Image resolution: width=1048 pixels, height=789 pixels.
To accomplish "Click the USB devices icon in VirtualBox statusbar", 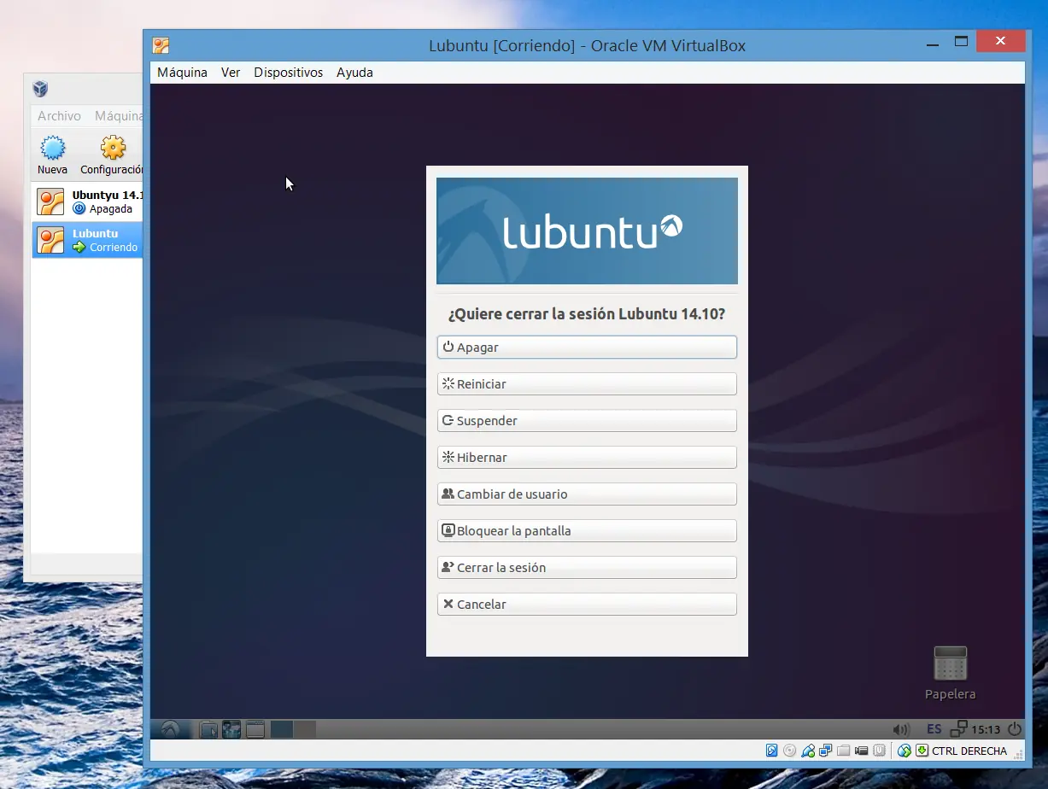I will pos(808,750).
